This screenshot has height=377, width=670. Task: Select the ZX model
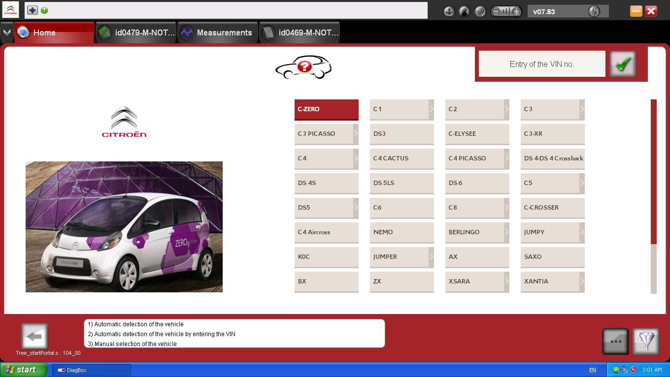(x=402, y=282)
